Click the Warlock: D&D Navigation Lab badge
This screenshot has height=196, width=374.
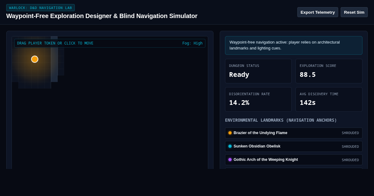[x=41, y=8]
